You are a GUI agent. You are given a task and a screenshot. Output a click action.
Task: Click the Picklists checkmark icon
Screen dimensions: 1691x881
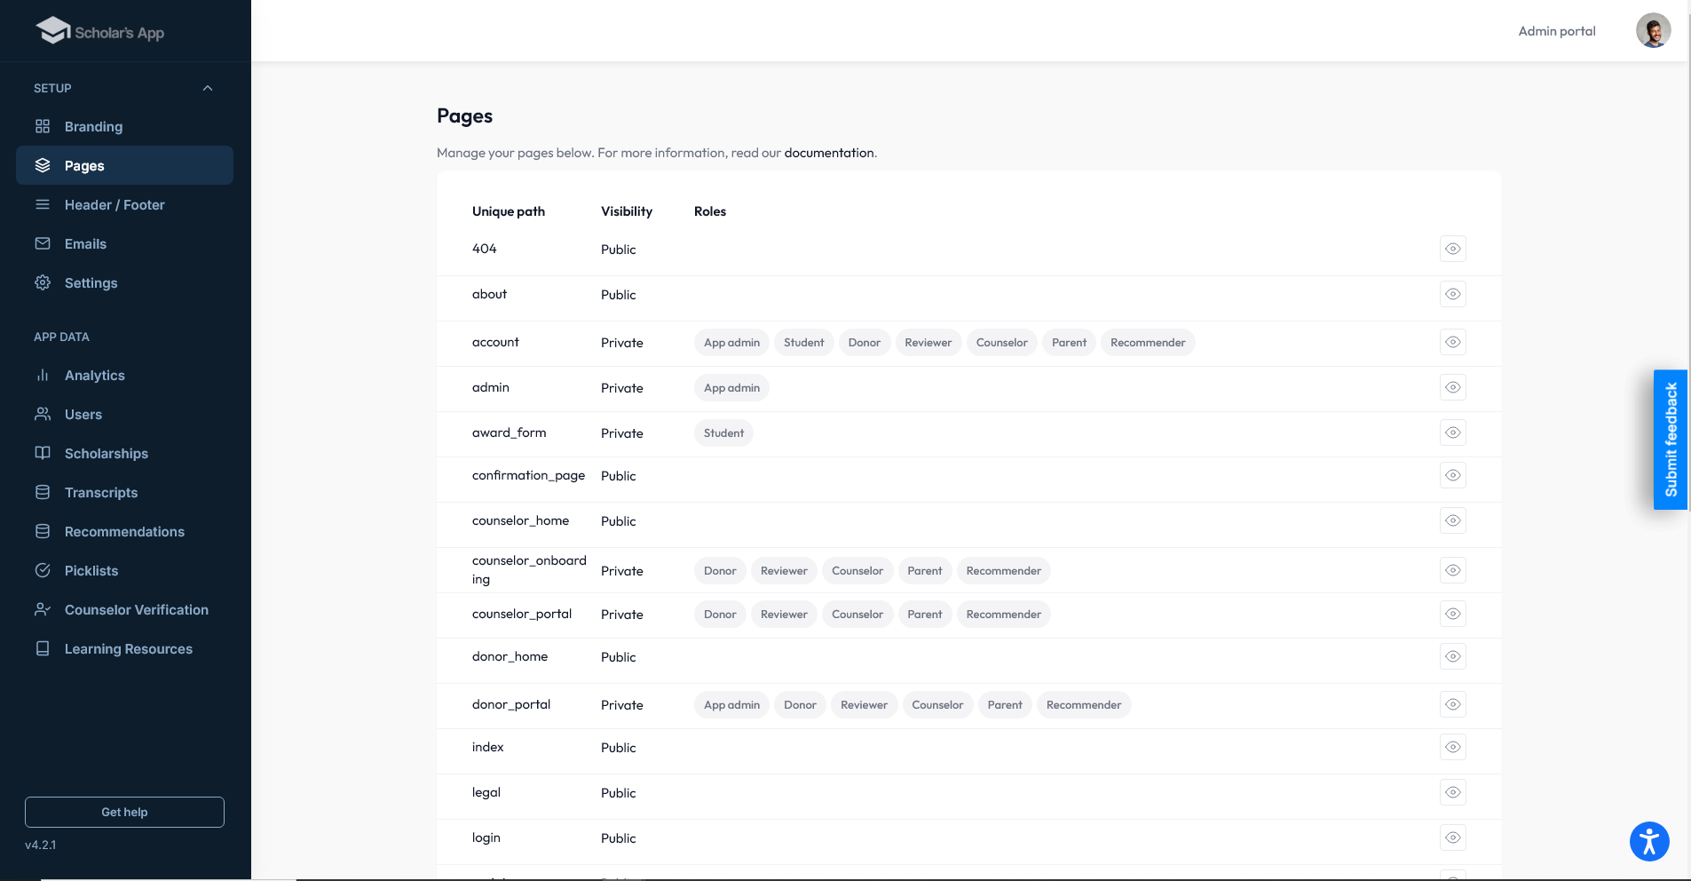click(x=43, y=570)
